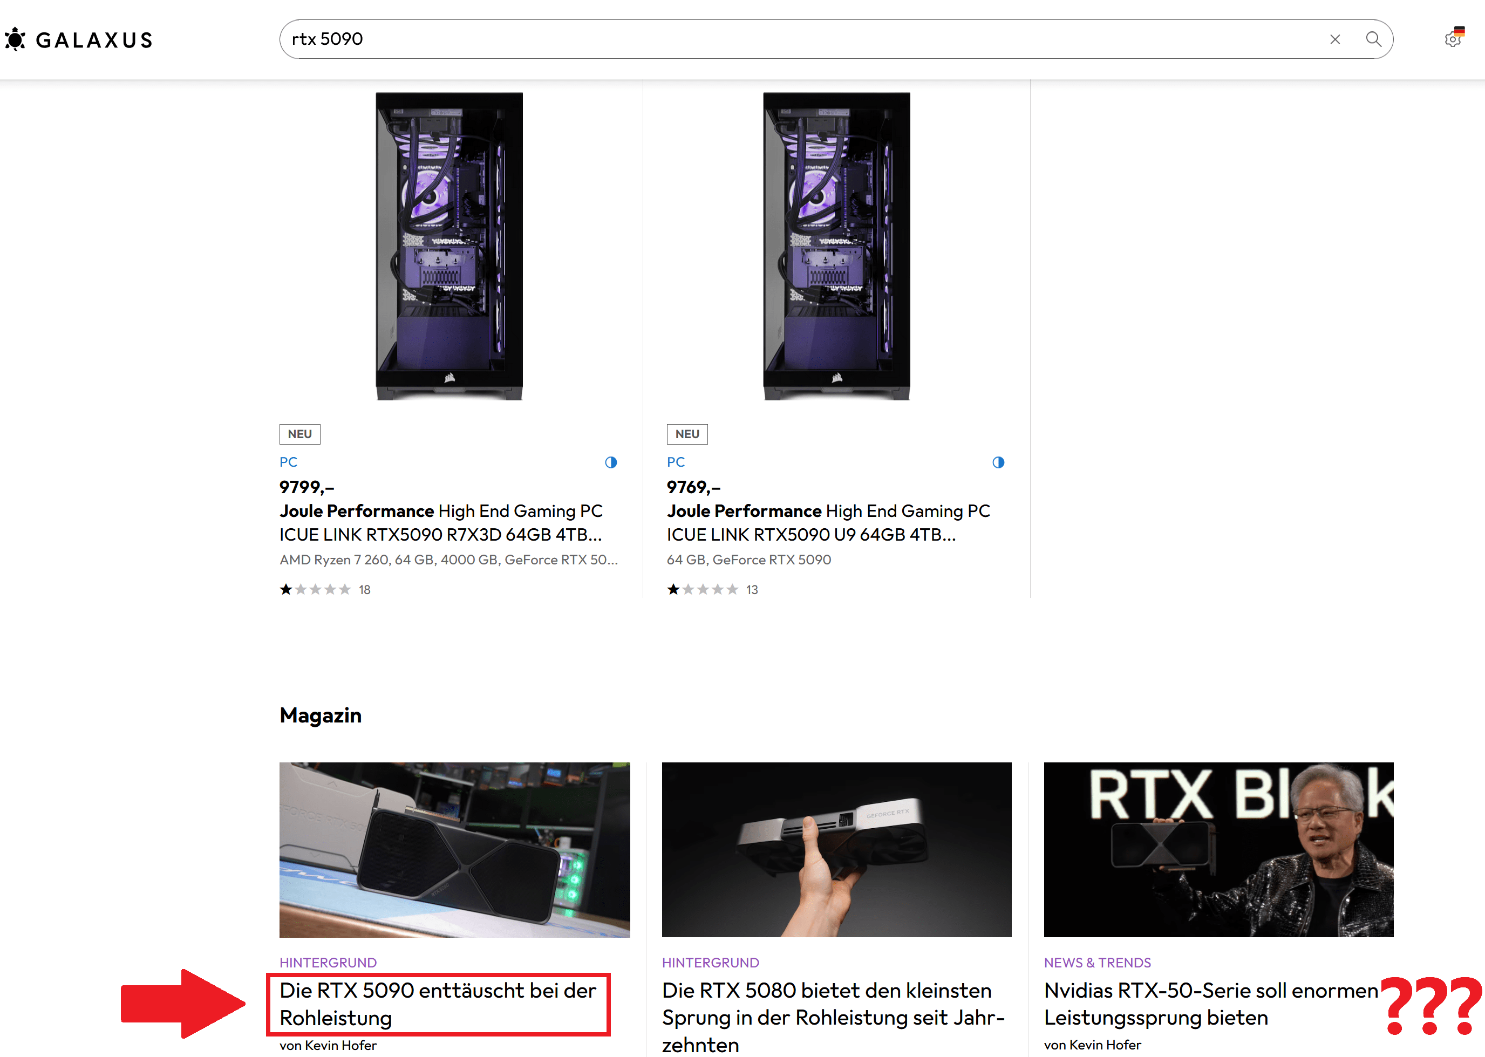Click star rating with 13 reviews
This screenshot has width=1485, height=1057.
coord(703,590)
